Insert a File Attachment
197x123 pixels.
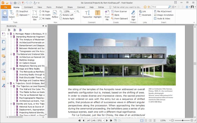click(163, 11)
